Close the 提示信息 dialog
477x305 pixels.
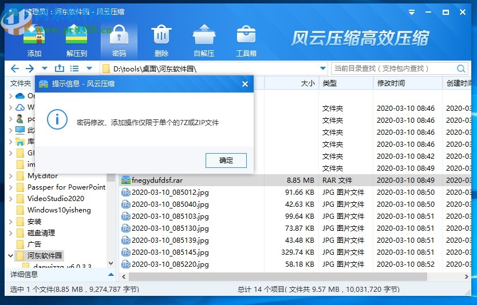pyautogui.click(x=245, y=84)
